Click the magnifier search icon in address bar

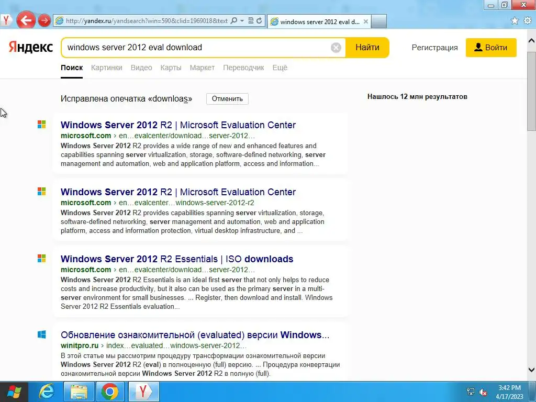coord(234,21)
